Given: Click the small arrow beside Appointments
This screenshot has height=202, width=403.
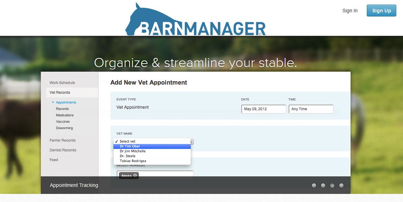Looking at the screenshot, I should (53, 102).
